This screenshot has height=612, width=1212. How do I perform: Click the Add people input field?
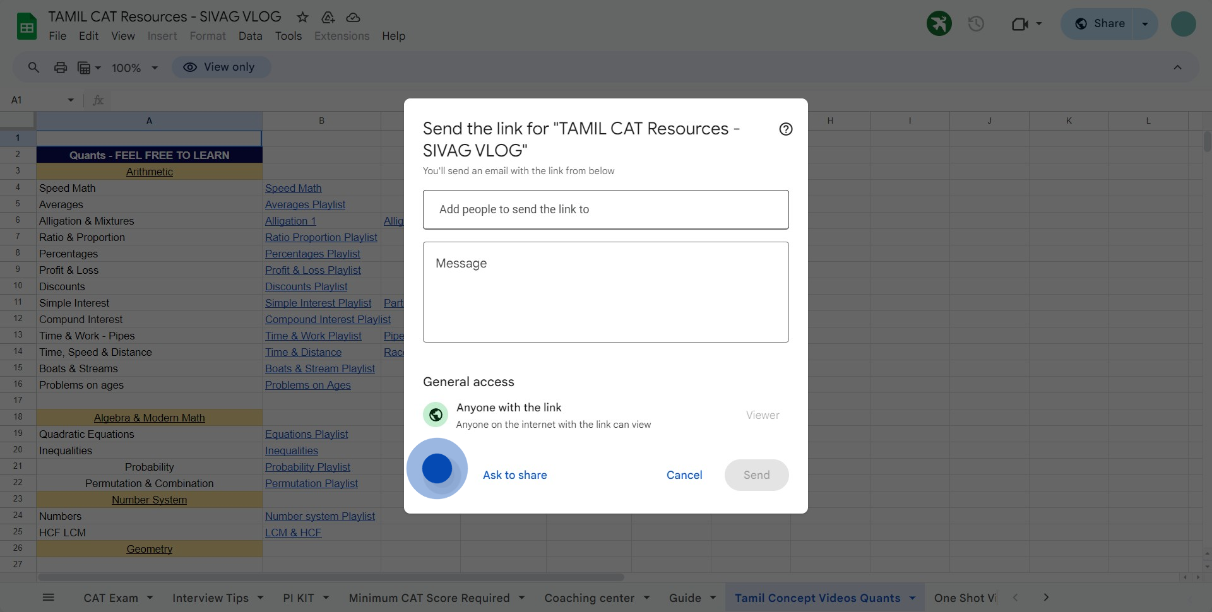click(x=605, y=209)
